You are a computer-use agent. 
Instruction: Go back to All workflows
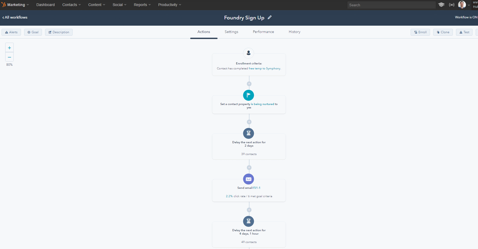[14, 17]
